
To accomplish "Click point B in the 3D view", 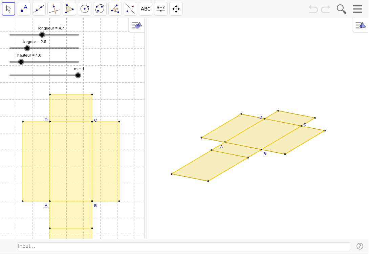I will 262,149.
